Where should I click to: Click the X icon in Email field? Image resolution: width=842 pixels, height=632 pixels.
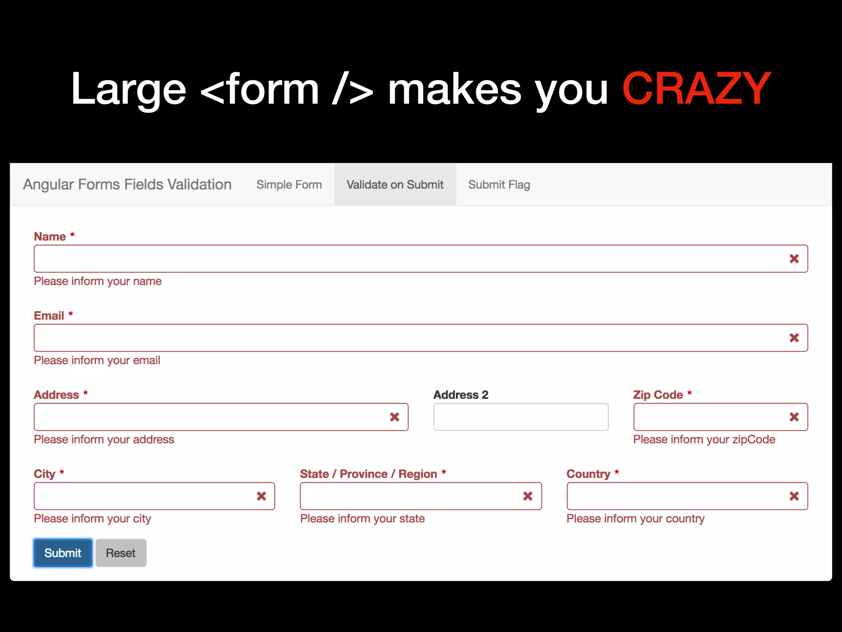pos(794,338)
